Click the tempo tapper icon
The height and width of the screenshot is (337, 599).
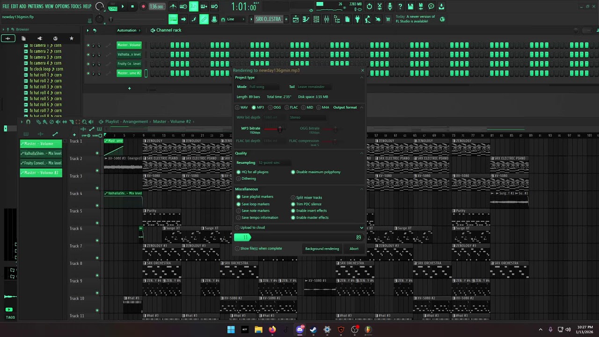(x=368, y=19)
